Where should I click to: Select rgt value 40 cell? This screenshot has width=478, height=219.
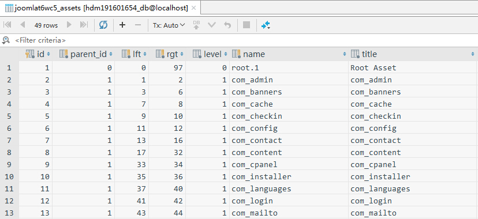click(x=167, y=188)
